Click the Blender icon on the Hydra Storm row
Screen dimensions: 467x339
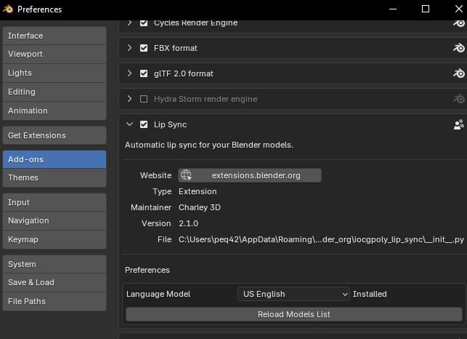(x=458, y=99)
